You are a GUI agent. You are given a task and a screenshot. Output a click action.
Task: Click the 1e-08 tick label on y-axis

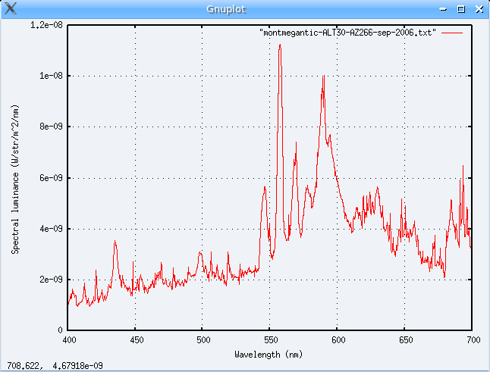[x=49, y=76]
